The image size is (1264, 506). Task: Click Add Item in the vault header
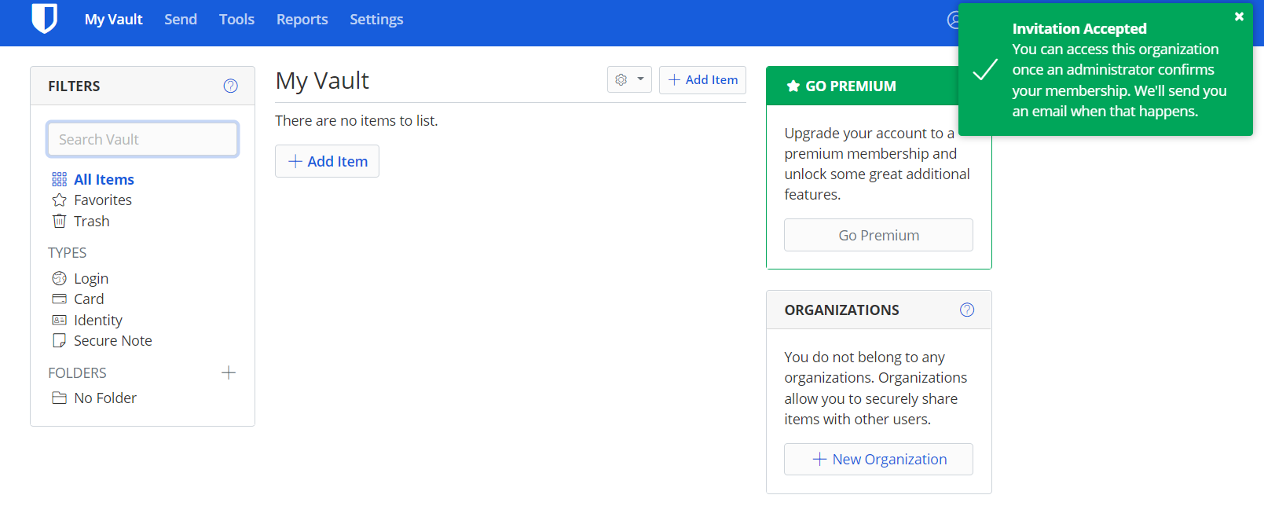click(x=702, y=79)
